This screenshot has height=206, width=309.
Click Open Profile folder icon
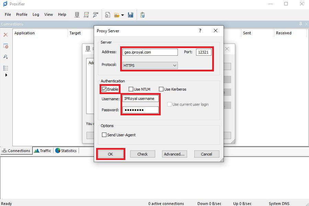pos(117,15)
